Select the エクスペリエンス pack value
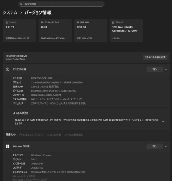The width and height of the screenshot is (172, 181). tap(58, 172)
